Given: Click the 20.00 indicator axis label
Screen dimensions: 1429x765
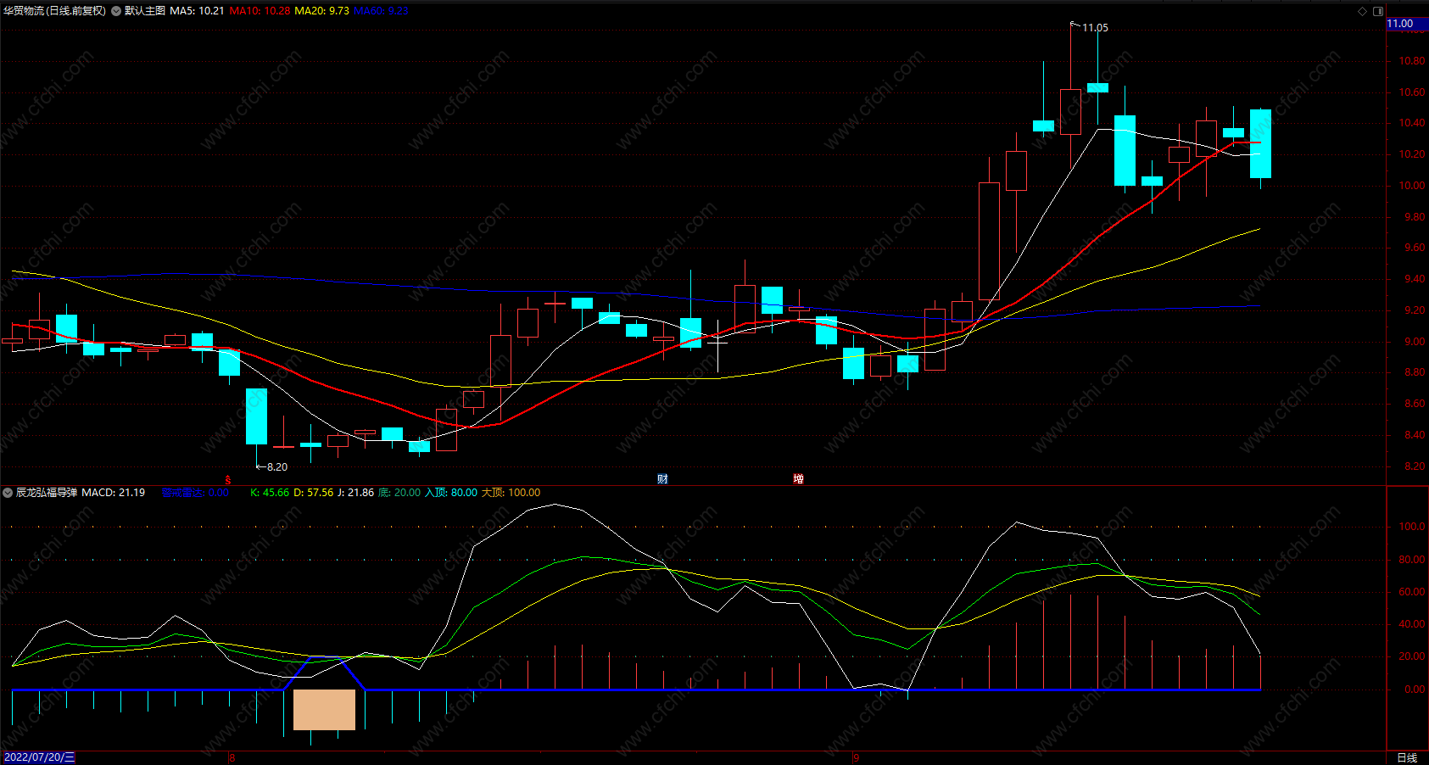Looking at the screenshot, I should [x=1412, y=656].
